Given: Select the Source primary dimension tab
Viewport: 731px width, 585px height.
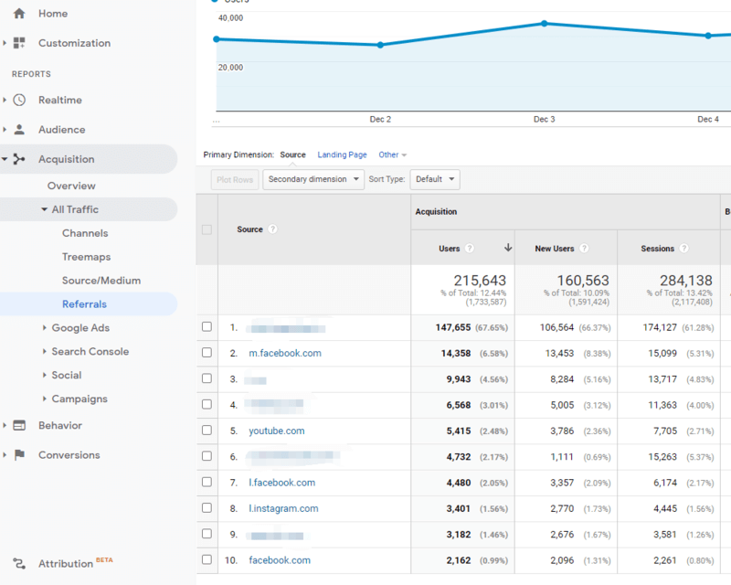Looking at the screenshot, I should [292, 154].
